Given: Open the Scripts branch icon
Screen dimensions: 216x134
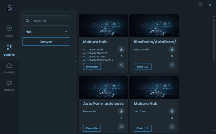Looking at the screenshot, I should pyautogui.click(x=9, y=47).
